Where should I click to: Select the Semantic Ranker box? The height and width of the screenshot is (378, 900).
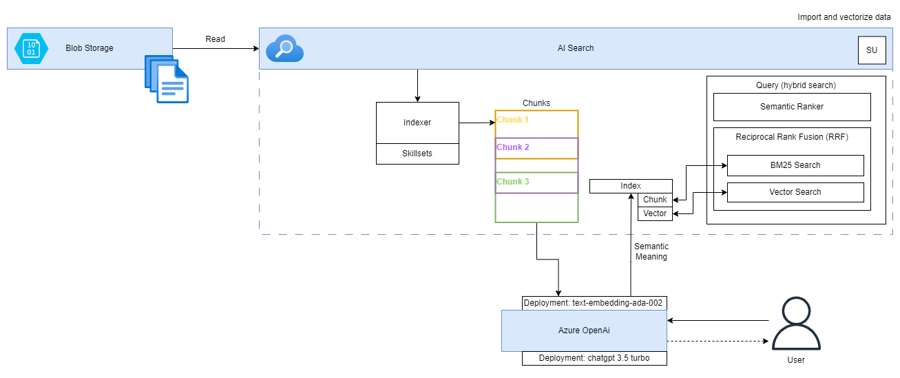(x=792, y=107)
